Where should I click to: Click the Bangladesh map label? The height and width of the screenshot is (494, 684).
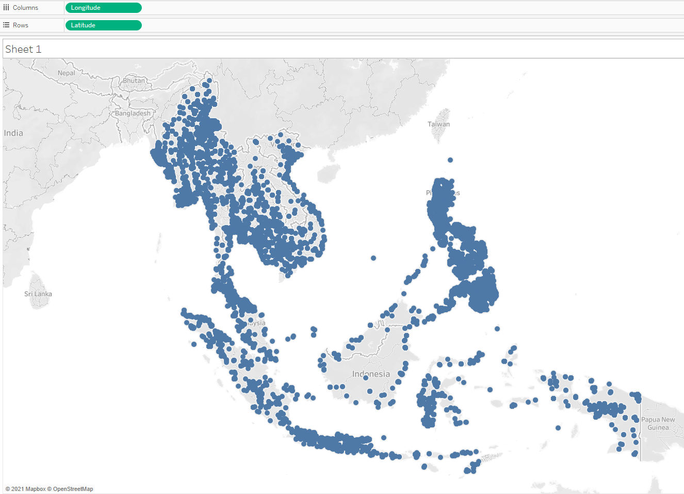point(133,114)
